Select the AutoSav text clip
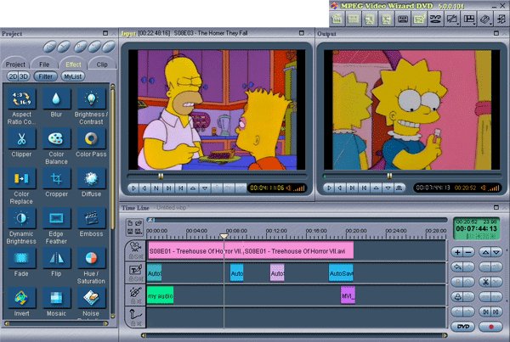Image resolution: width=510 pixels, height=342 pixels. coord(341,272)
